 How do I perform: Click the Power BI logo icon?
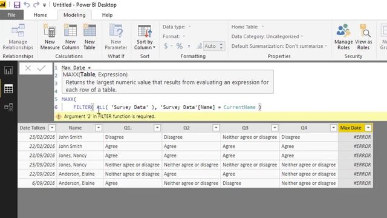(2, 4)
